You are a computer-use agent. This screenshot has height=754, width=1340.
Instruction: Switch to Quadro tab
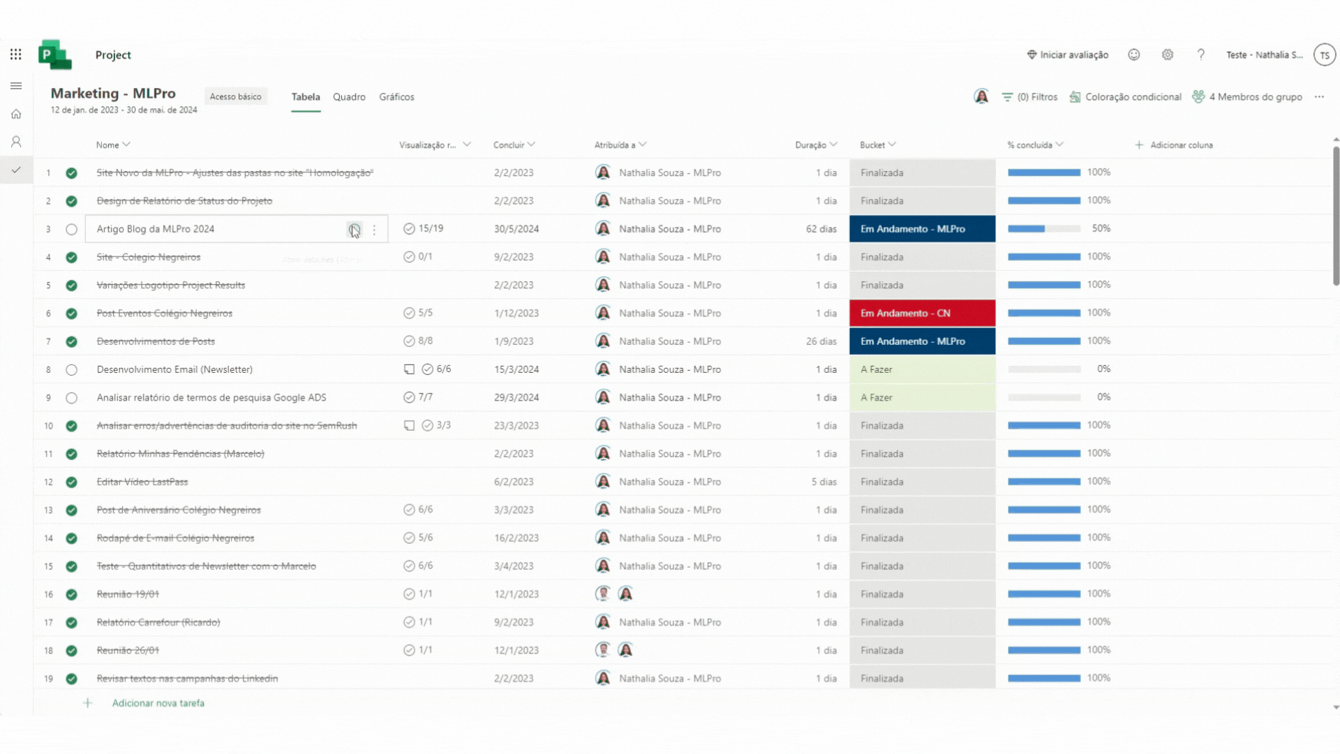349,97
